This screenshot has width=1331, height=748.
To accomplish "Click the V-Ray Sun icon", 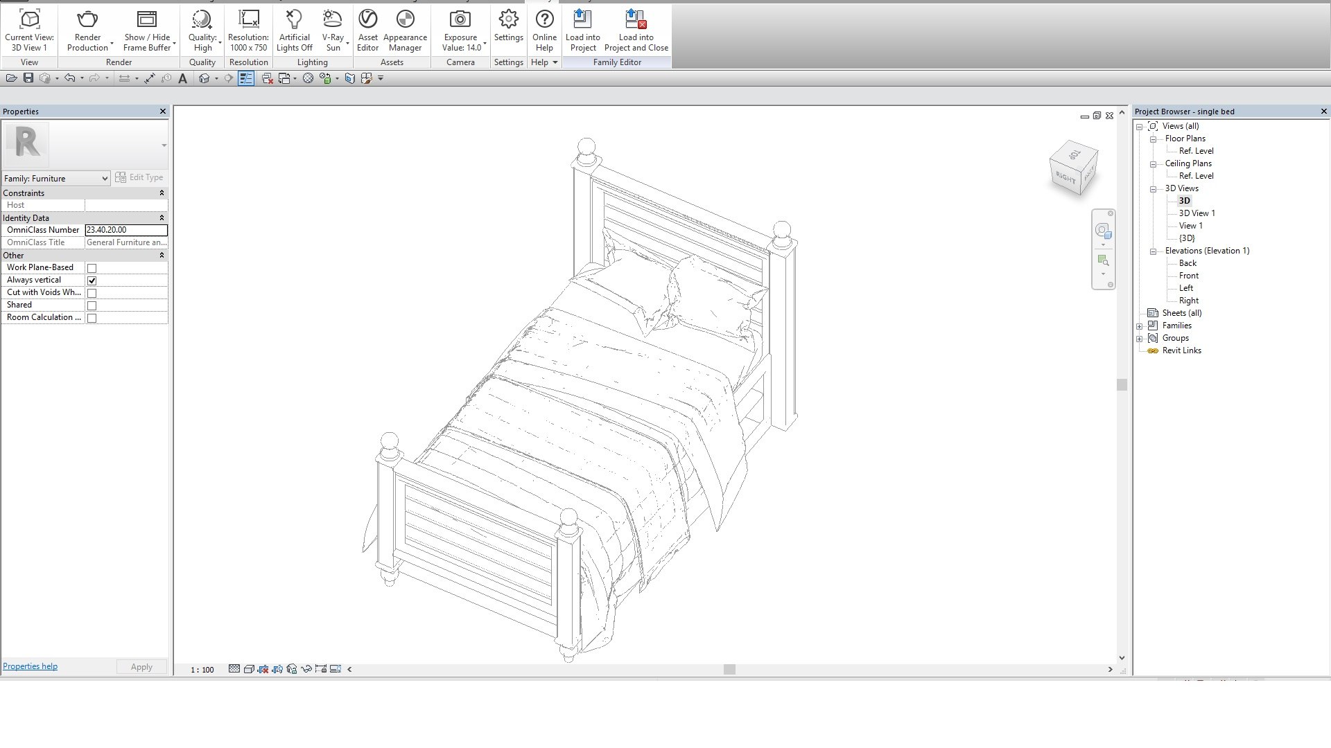I will [333, 19].
